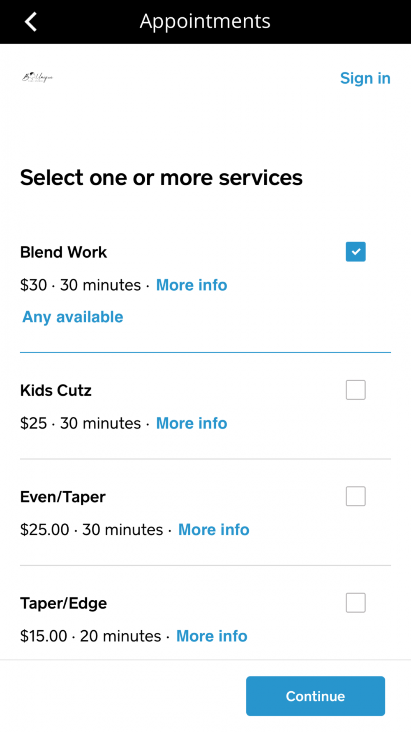Tap the Continue button

pos(316,696)
